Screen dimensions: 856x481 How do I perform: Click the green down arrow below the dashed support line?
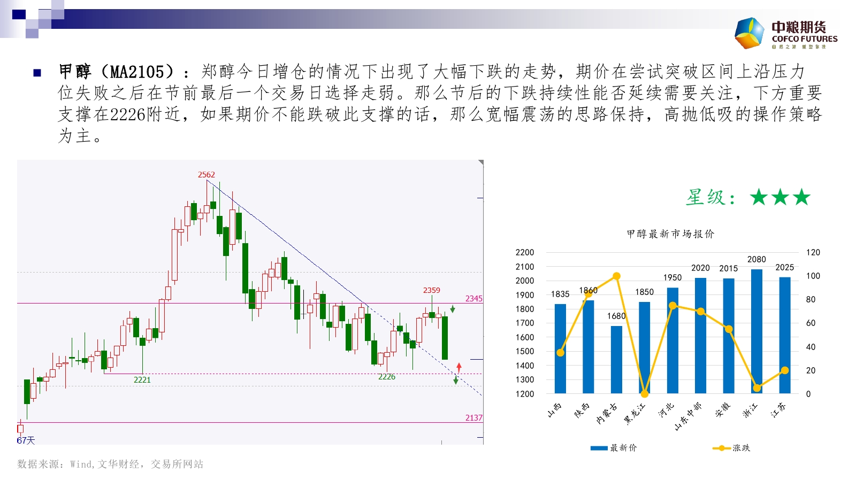pyautogui.click(x=456, y=380)
